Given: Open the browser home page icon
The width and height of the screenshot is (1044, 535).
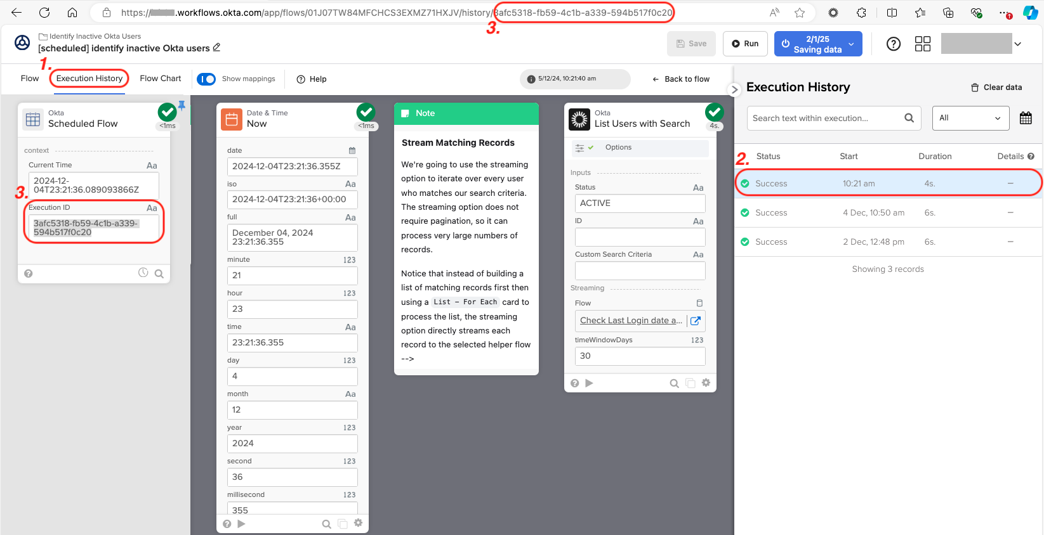Looking at the screenshot, I should pyautogui.click(x=72, y=12).
